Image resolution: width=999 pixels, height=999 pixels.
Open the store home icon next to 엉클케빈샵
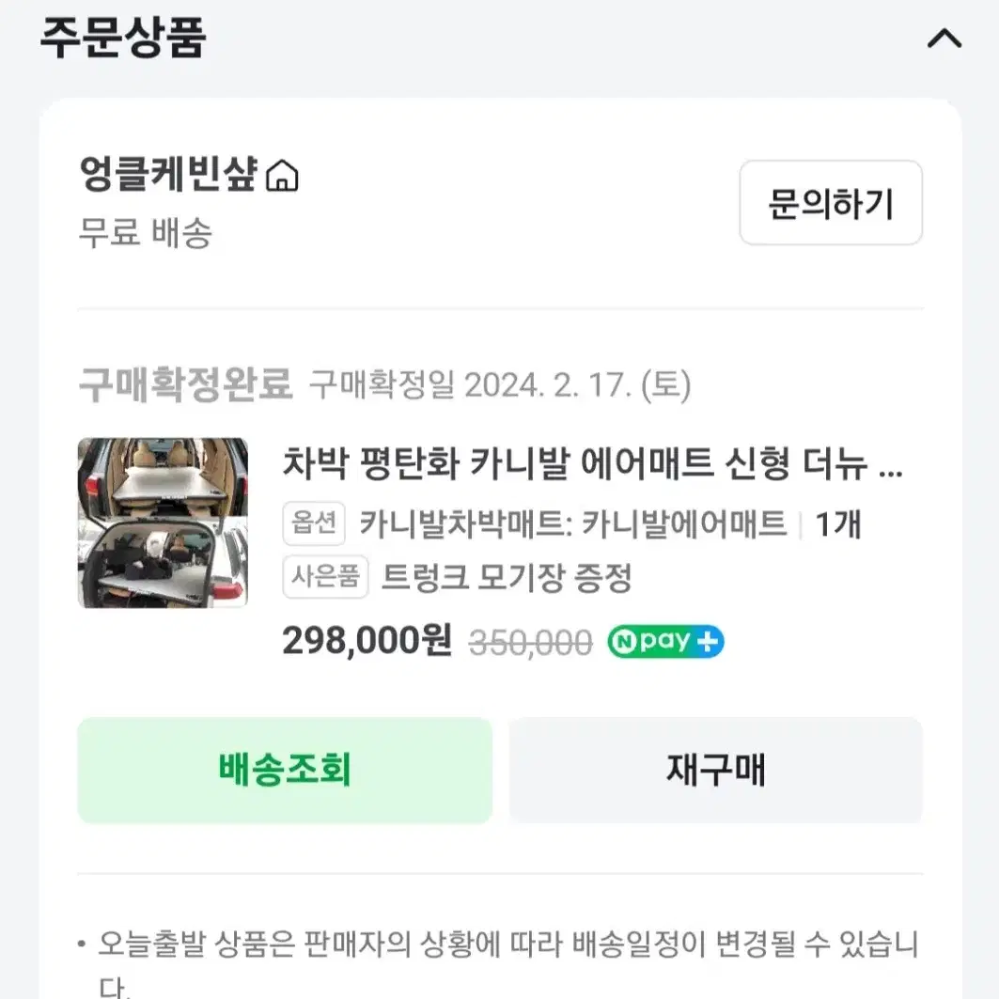282,176
